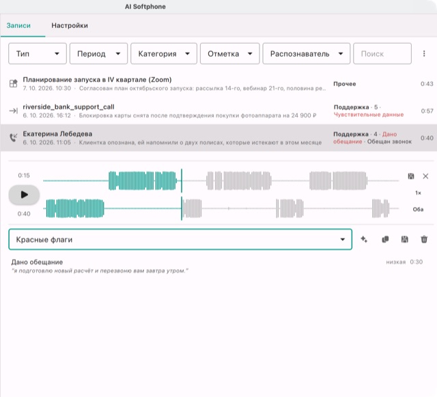Seek in the lower channel waveform
The image size is (437, 397).
click(x=221, y=208)
